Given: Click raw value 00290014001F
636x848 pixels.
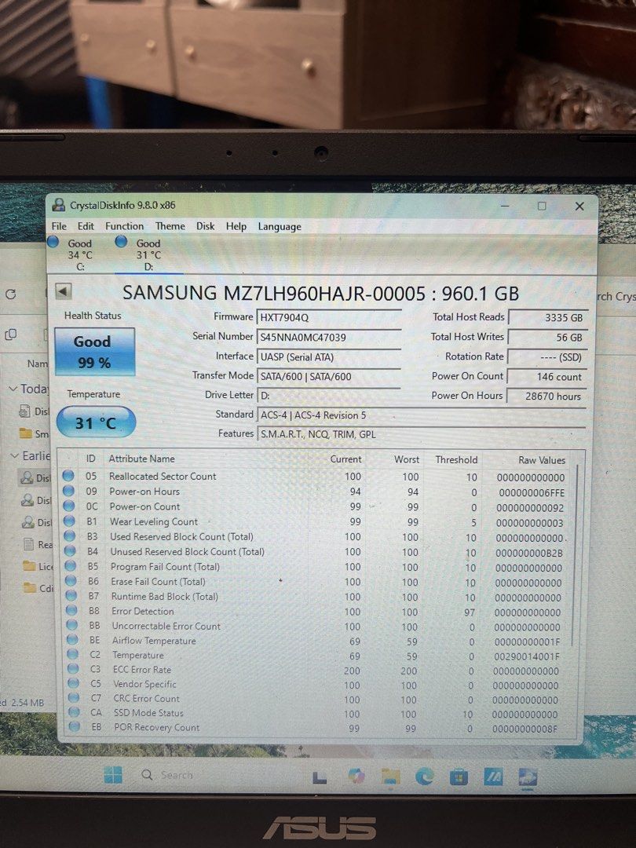Looking at the screenshot, I should point(527,656).
